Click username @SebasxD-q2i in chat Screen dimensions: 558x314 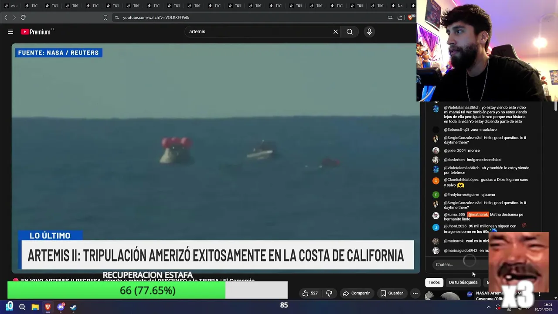(456, 130)
